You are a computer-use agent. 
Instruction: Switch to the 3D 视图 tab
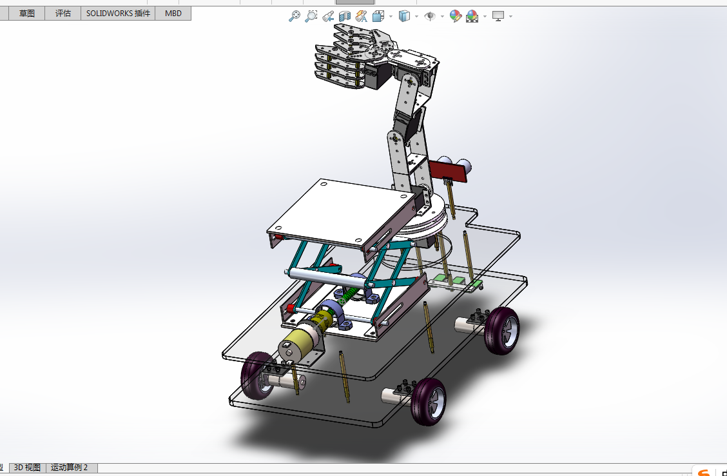click(27, 467)
